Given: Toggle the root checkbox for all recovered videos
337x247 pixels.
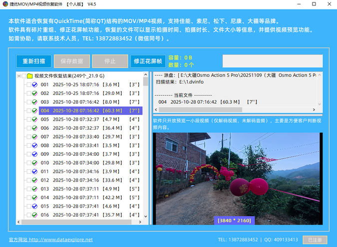Looking at the screenshot, I should tap(23, 76).
